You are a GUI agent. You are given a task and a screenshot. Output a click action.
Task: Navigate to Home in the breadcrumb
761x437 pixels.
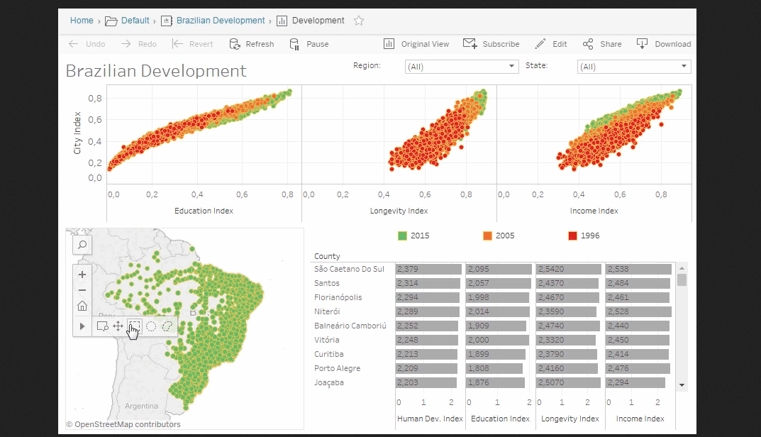point(82,21)
